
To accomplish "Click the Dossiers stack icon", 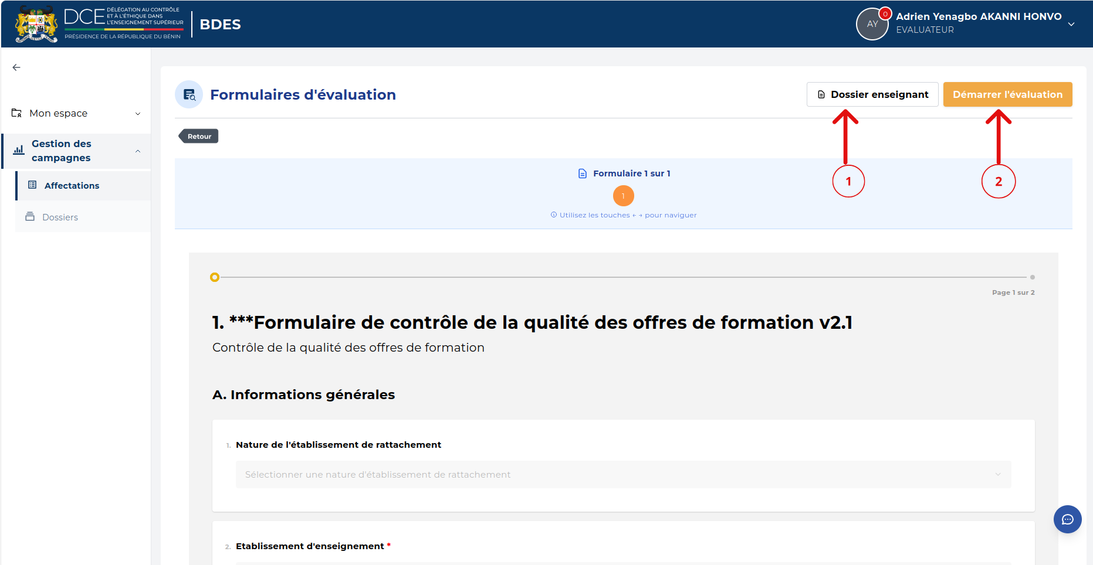I will pyautogui.click(x=30, y=216).
